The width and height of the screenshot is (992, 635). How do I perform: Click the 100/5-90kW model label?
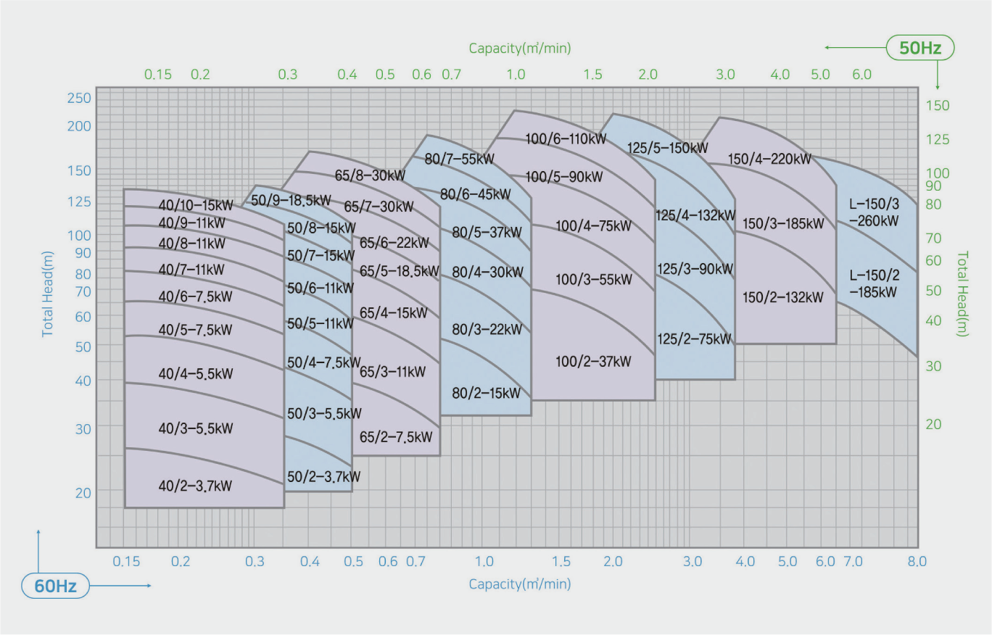[564, 177]
